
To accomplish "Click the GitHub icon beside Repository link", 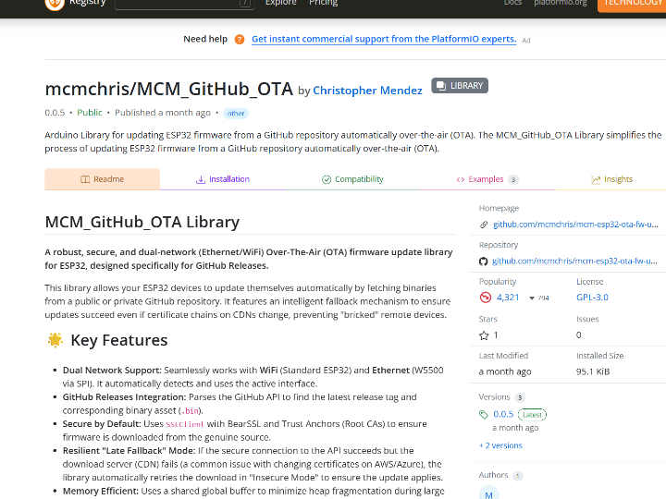I will pyautogui.click(x=484, y=262).
